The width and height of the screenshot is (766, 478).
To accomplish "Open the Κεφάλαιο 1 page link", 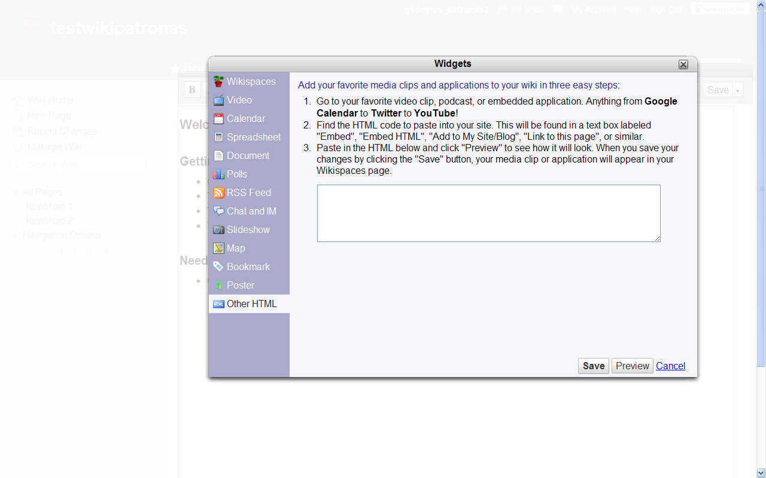I will 49,206.
